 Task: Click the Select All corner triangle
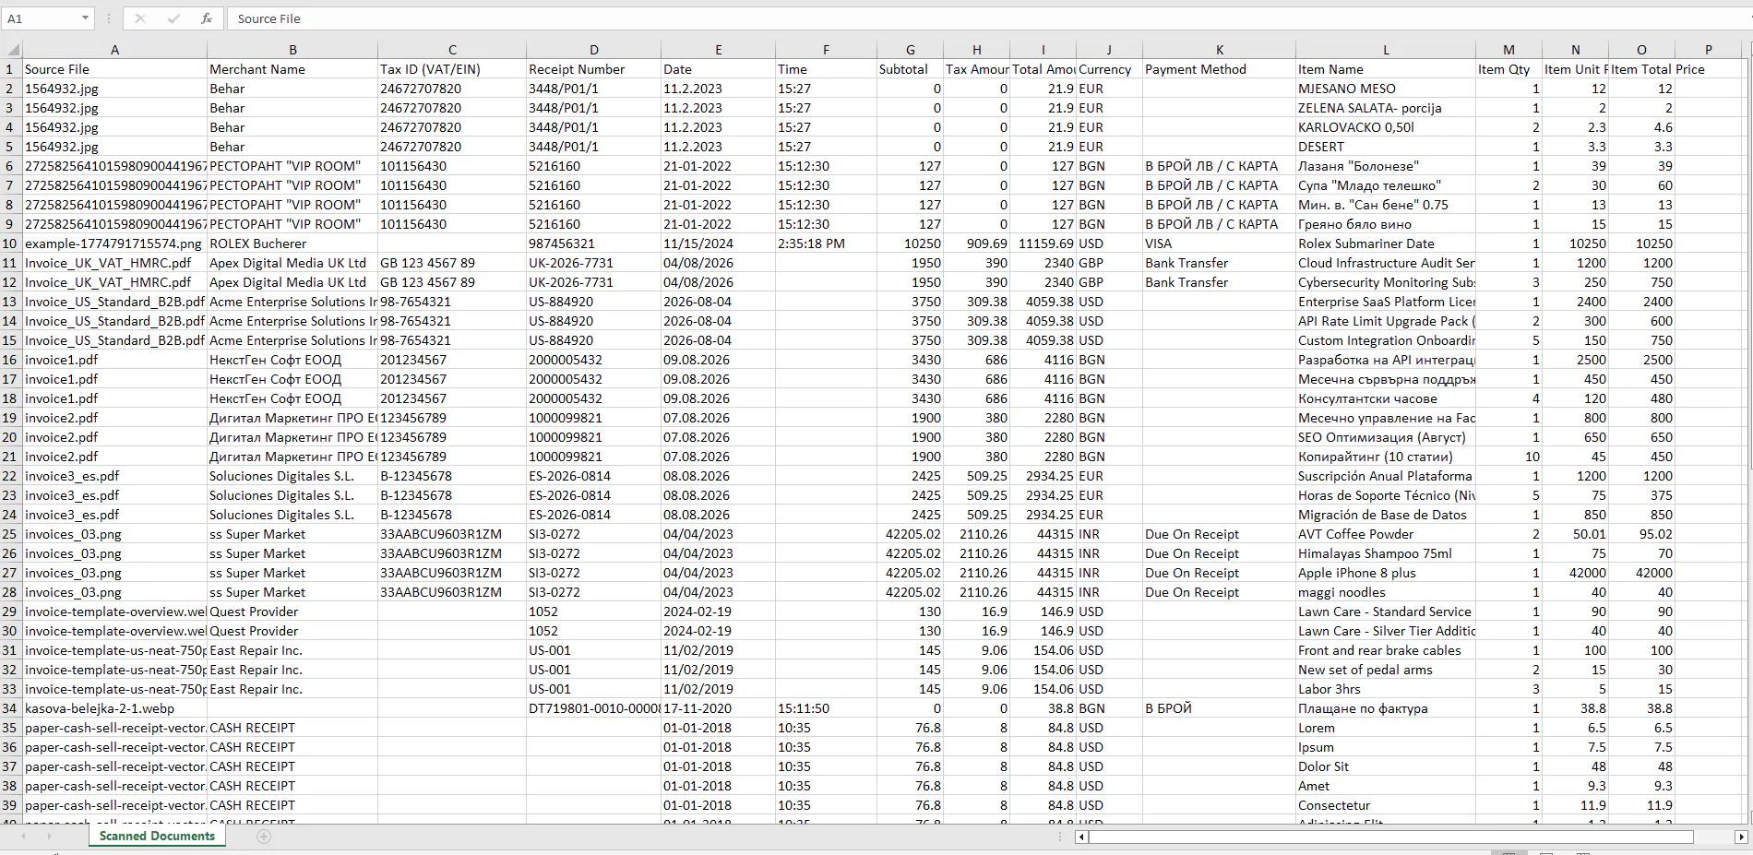coord(11,50)
